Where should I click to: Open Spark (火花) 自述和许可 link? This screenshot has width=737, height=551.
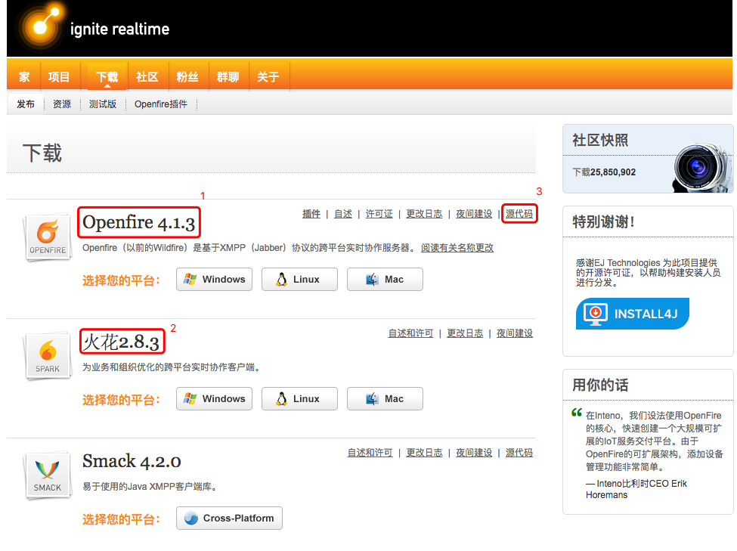(410, 333)
